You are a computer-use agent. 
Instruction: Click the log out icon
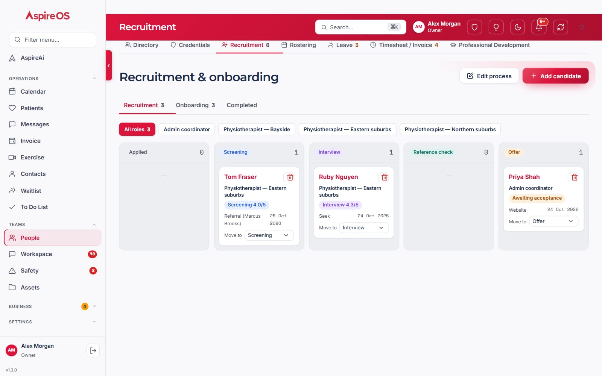(x=93, y=350)
